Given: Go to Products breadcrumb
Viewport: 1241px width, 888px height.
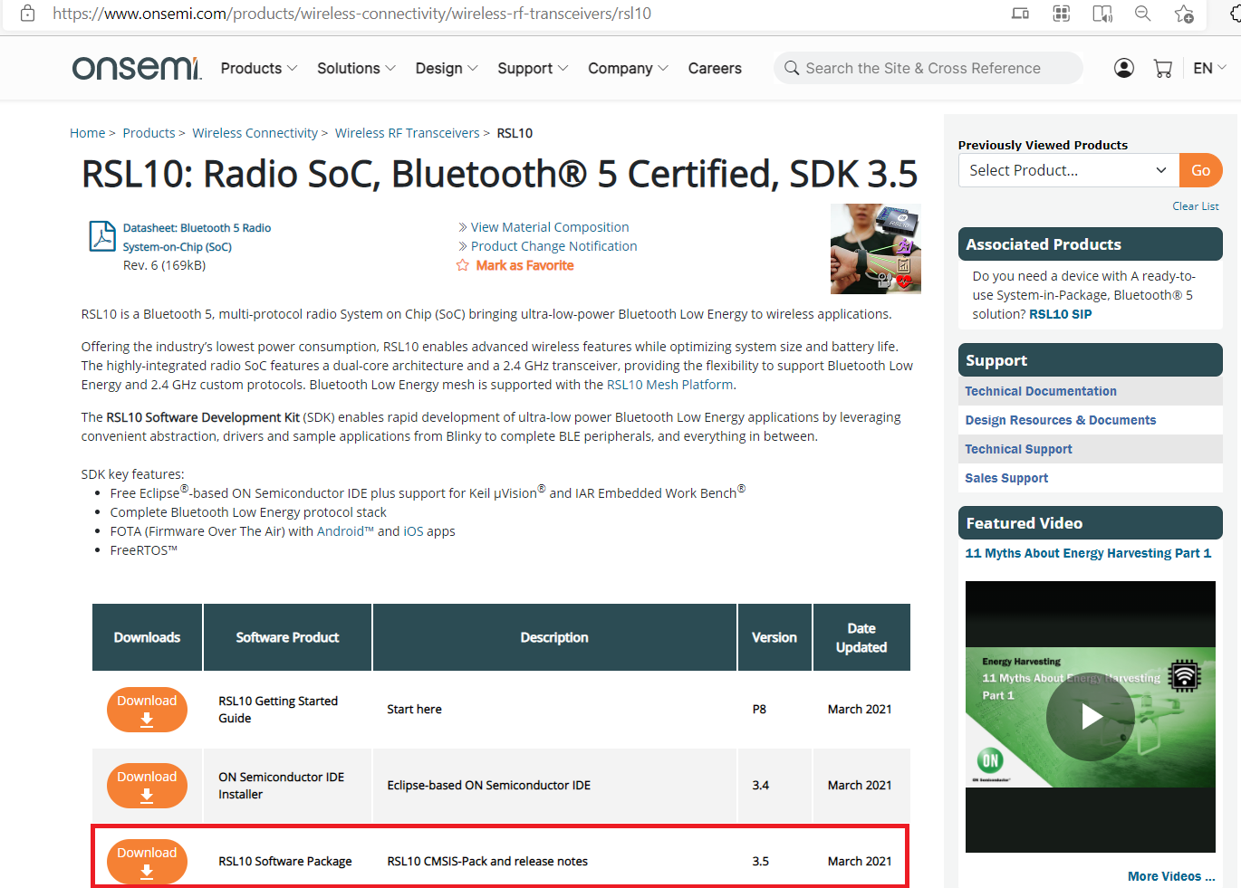Looking at the screenshot, I should tap(149, 133).
